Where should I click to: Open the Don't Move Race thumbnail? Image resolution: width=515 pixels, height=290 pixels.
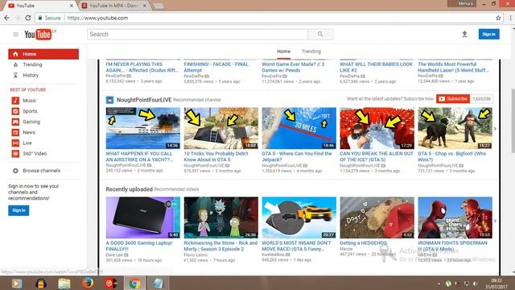(x=299, y=217)
